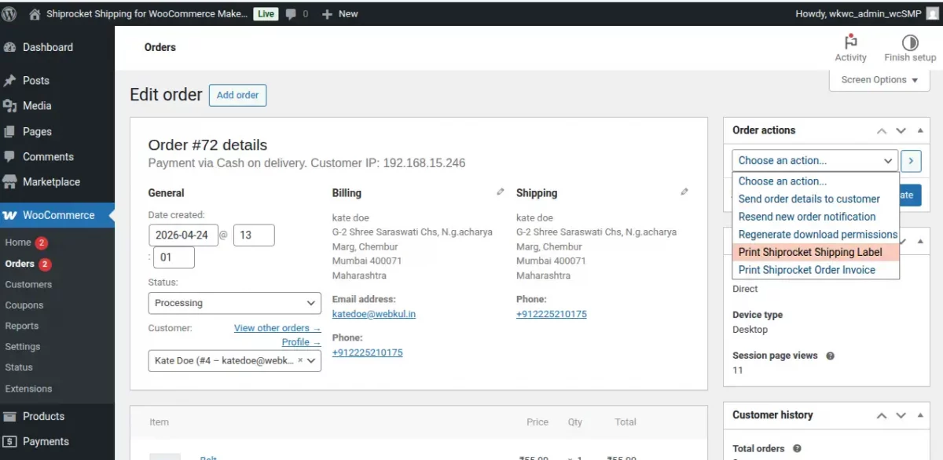Click Total orders help icon
The width and height of the screenshot is (943, 460).
797,448
